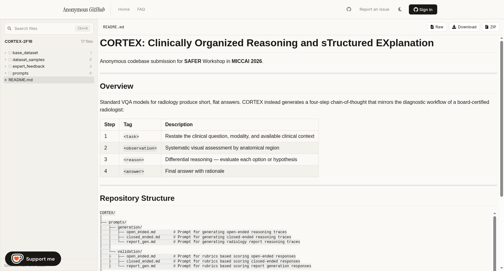The width and height of the screenshot is (504, 271).
Task: Expand the dataset_samples folder arrow
Action: click(6, 60)
